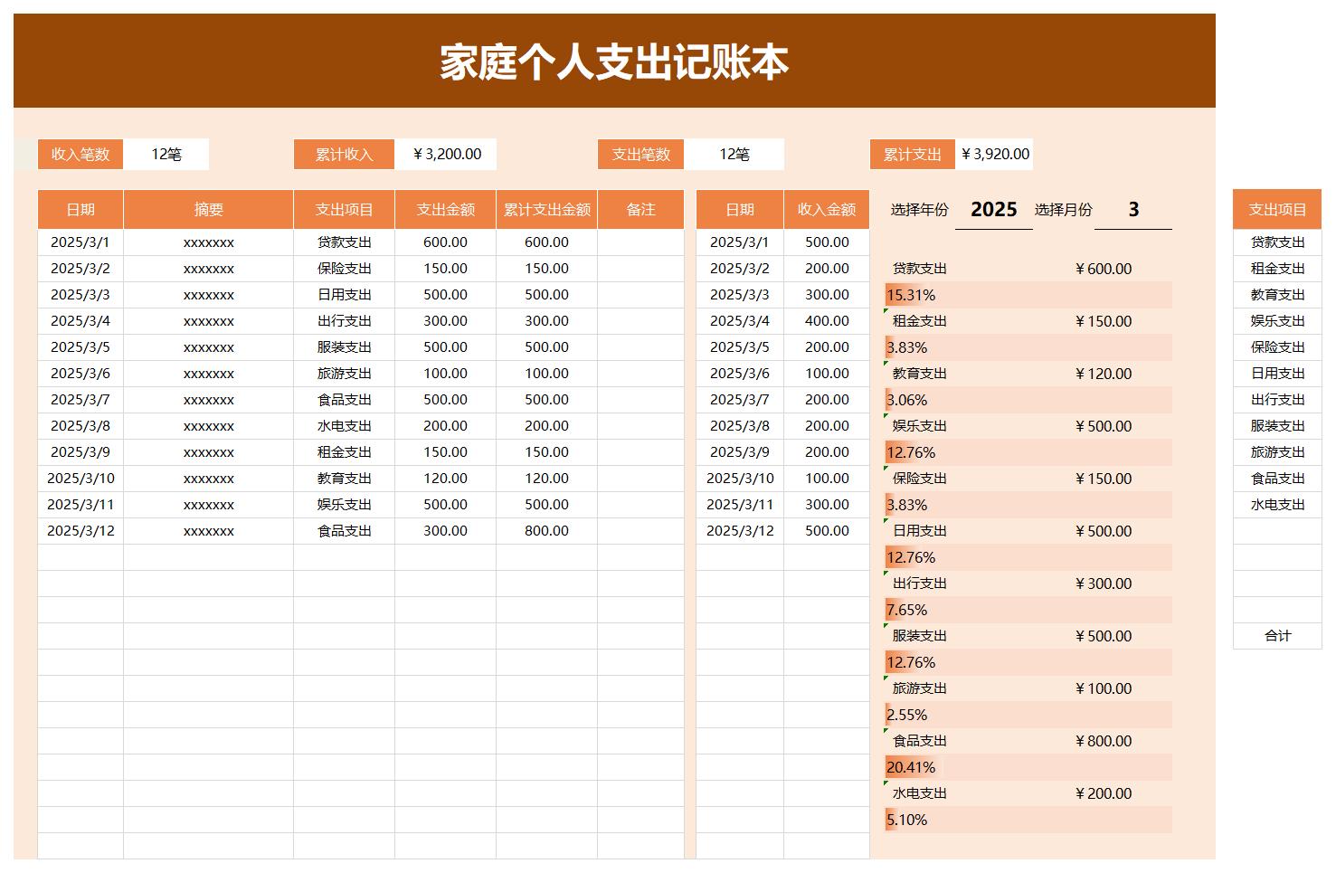Click the 支出项目 header of the far-right list

(1277, 209)
